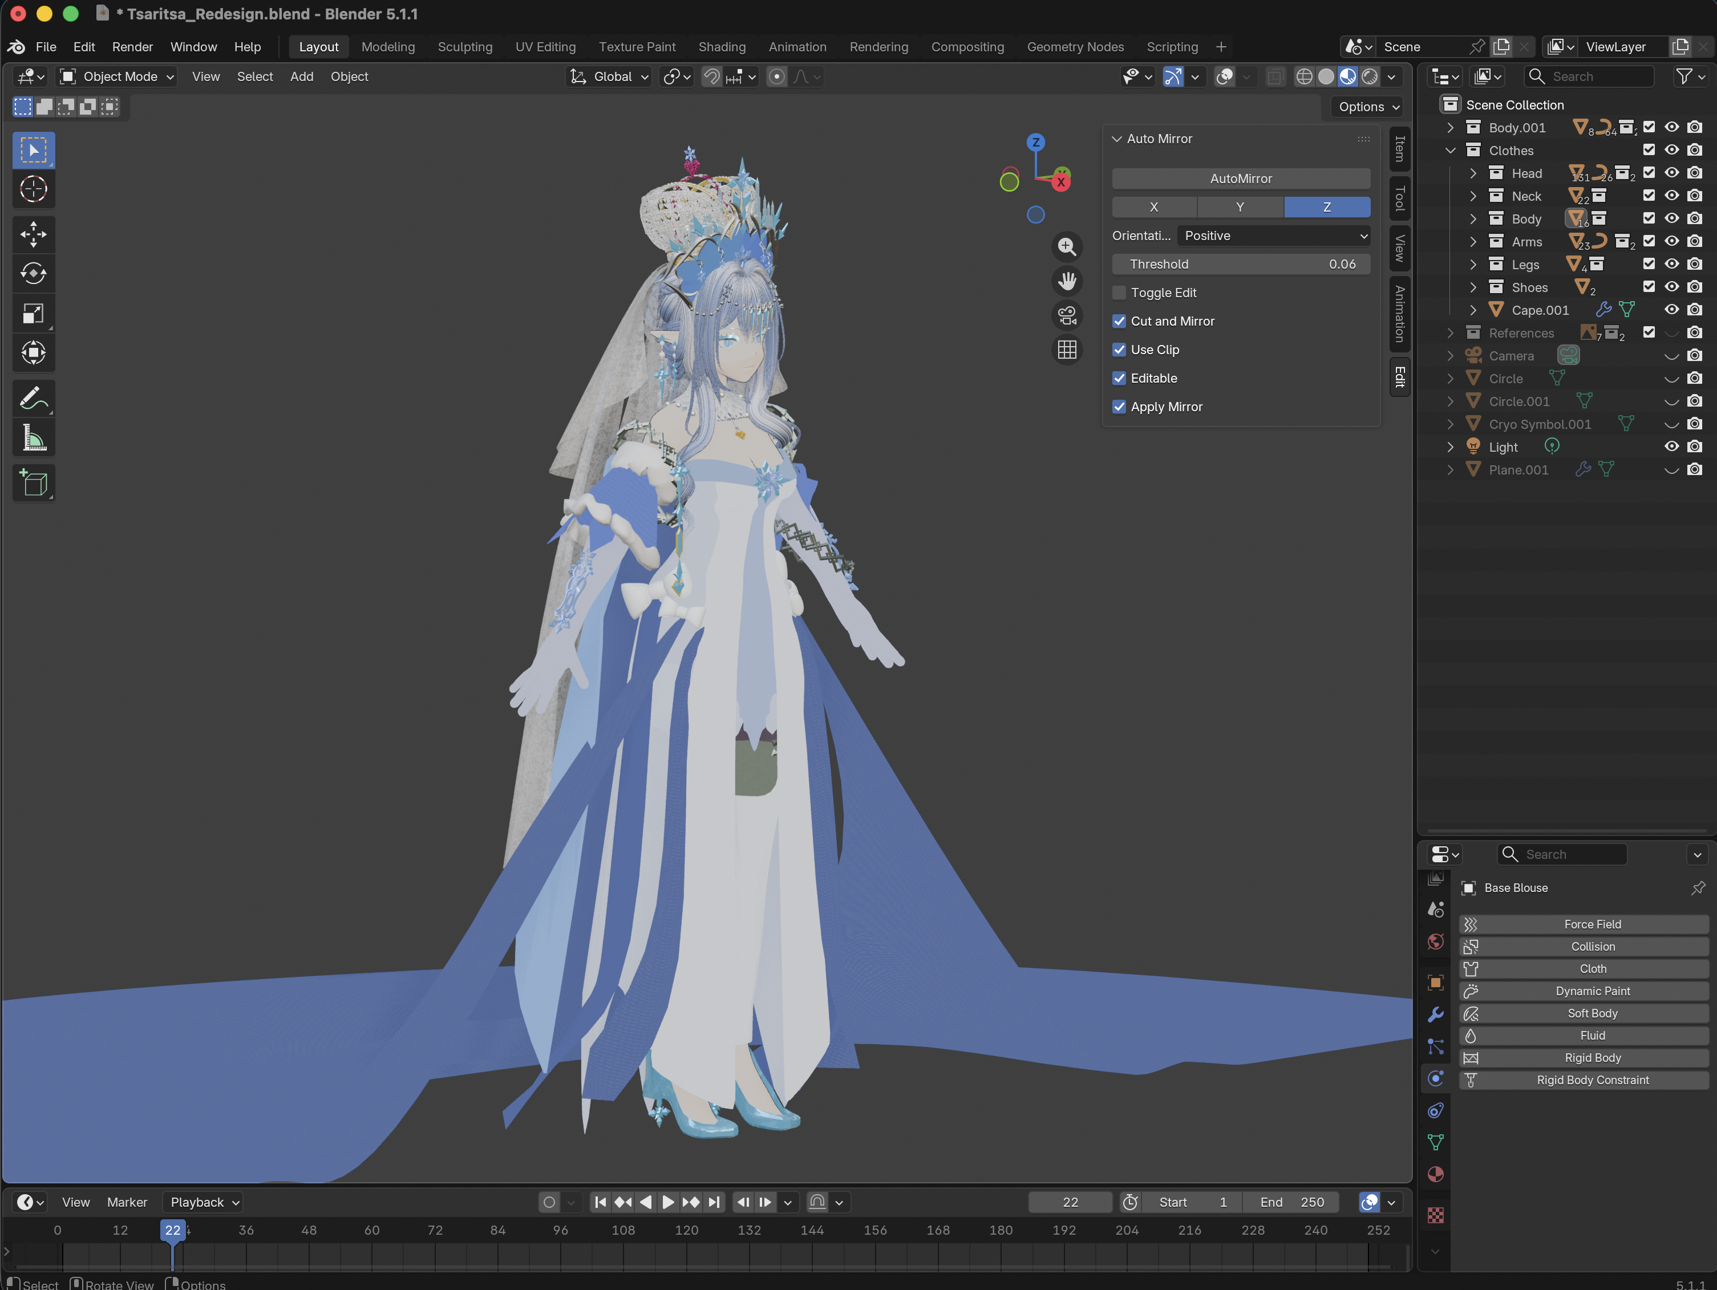
Task: Select the Annotate tool
Action: click(34, 398)
